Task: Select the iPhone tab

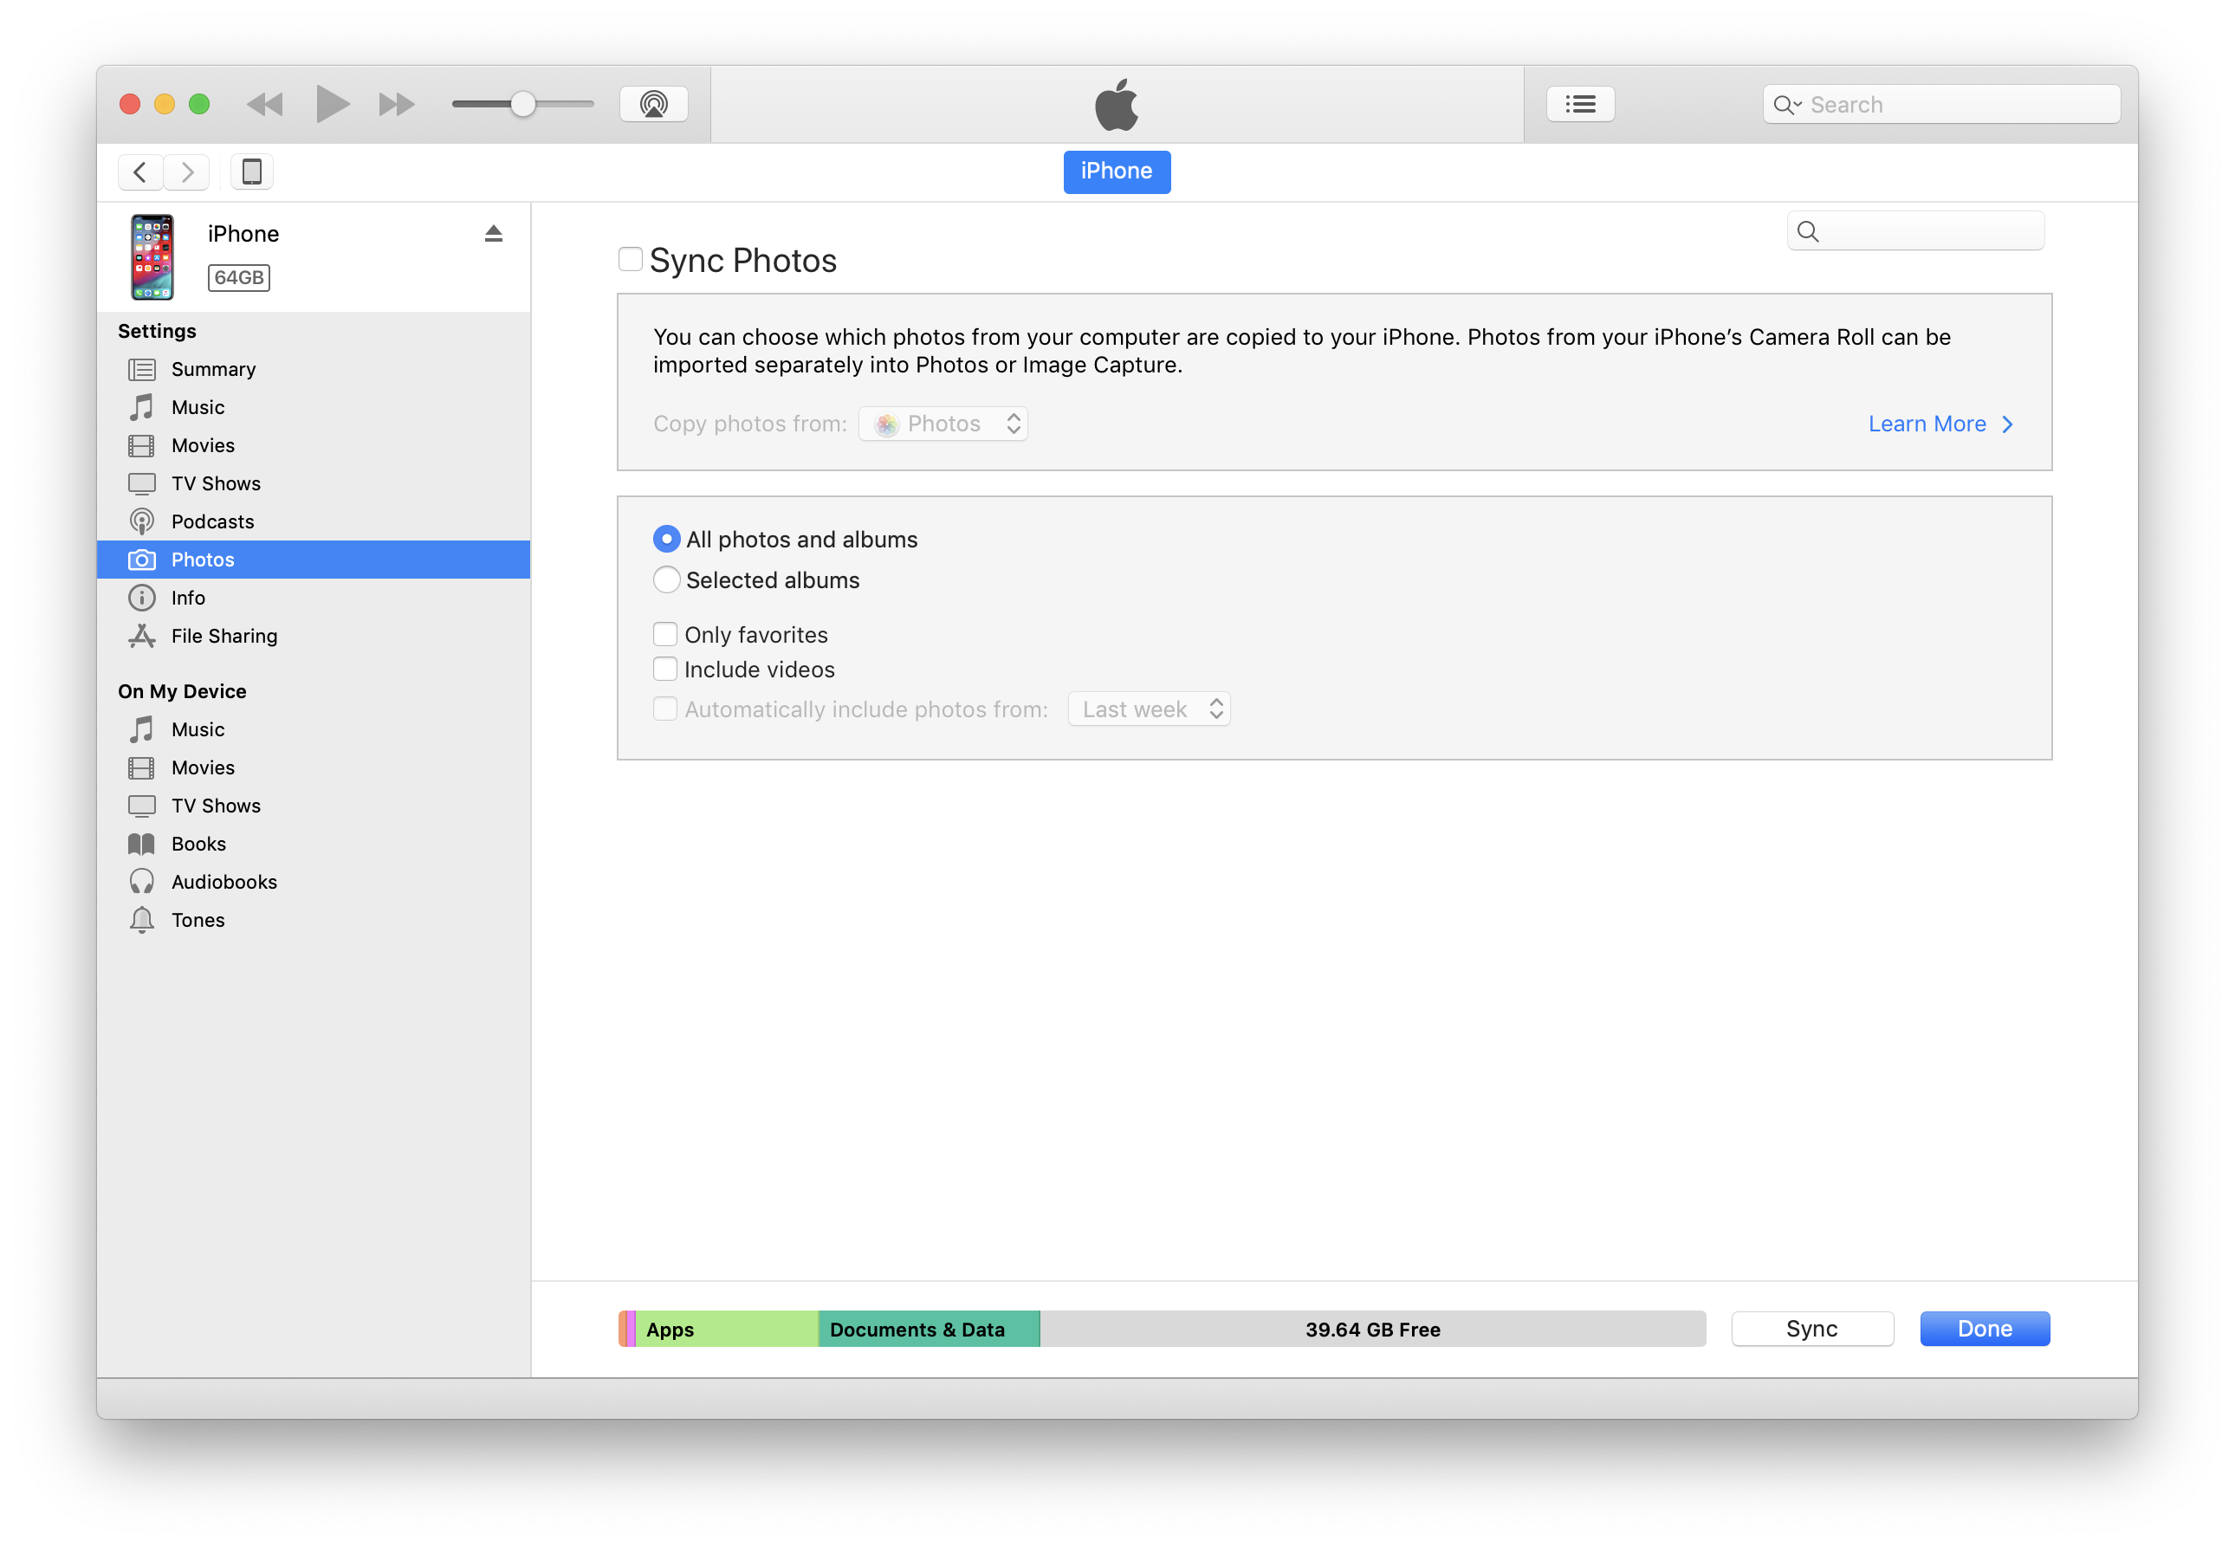Action: point(1117,172)
